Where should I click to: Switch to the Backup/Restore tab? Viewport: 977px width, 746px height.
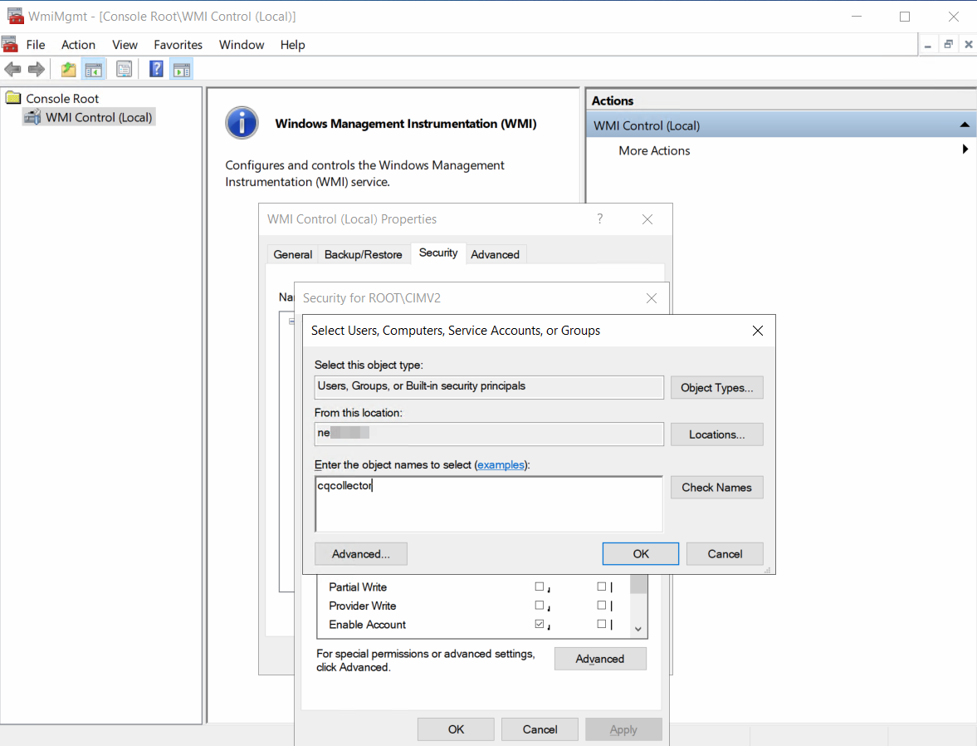pyautogui.click(x=364, y=254)
